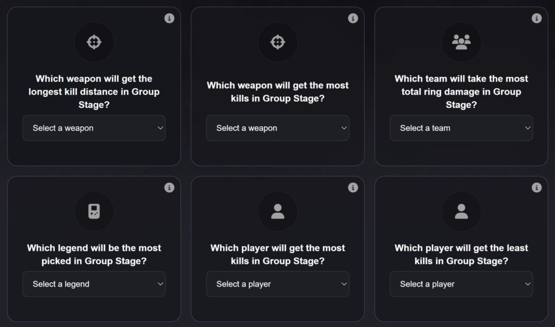Click crosshair icon above longest kill distance question
The image size is (555, 327).
pyautogui.click(x=94, y=42)
